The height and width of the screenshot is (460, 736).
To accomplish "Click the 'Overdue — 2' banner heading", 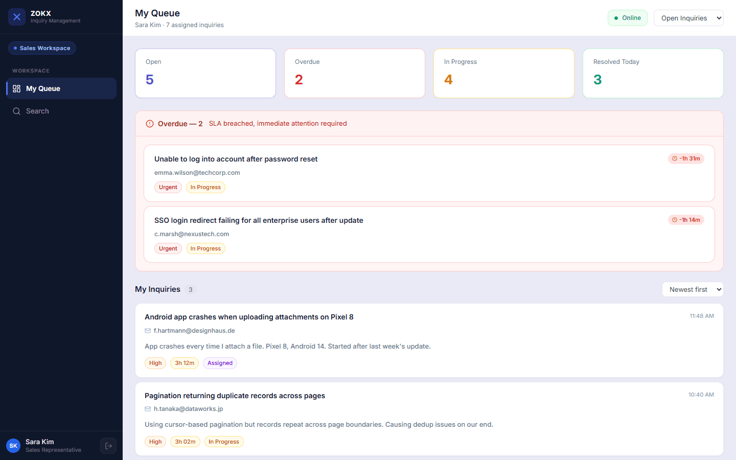I will (180, 124).
